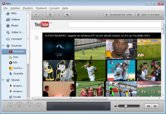Reload the page with the refresh icon
The image size is (166, 114).
(50, 15)
